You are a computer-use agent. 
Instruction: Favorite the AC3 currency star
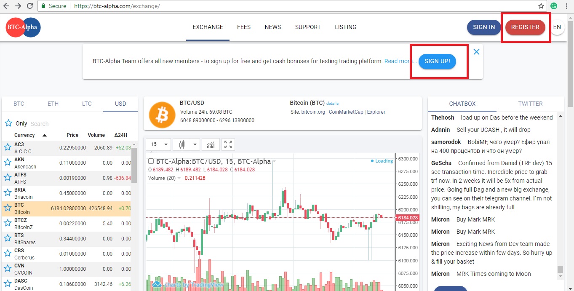pos(7,147)
